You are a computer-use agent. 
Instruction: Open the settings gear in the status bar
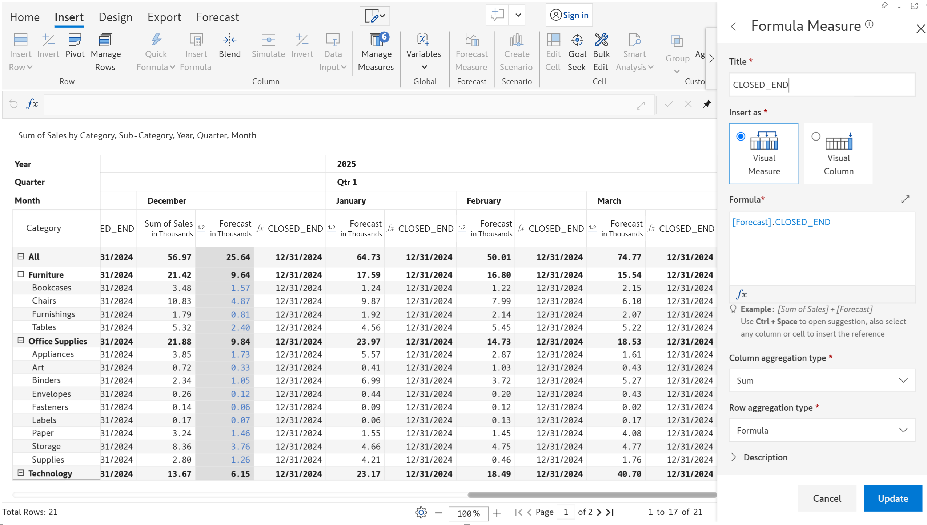[x=421, y=512]
